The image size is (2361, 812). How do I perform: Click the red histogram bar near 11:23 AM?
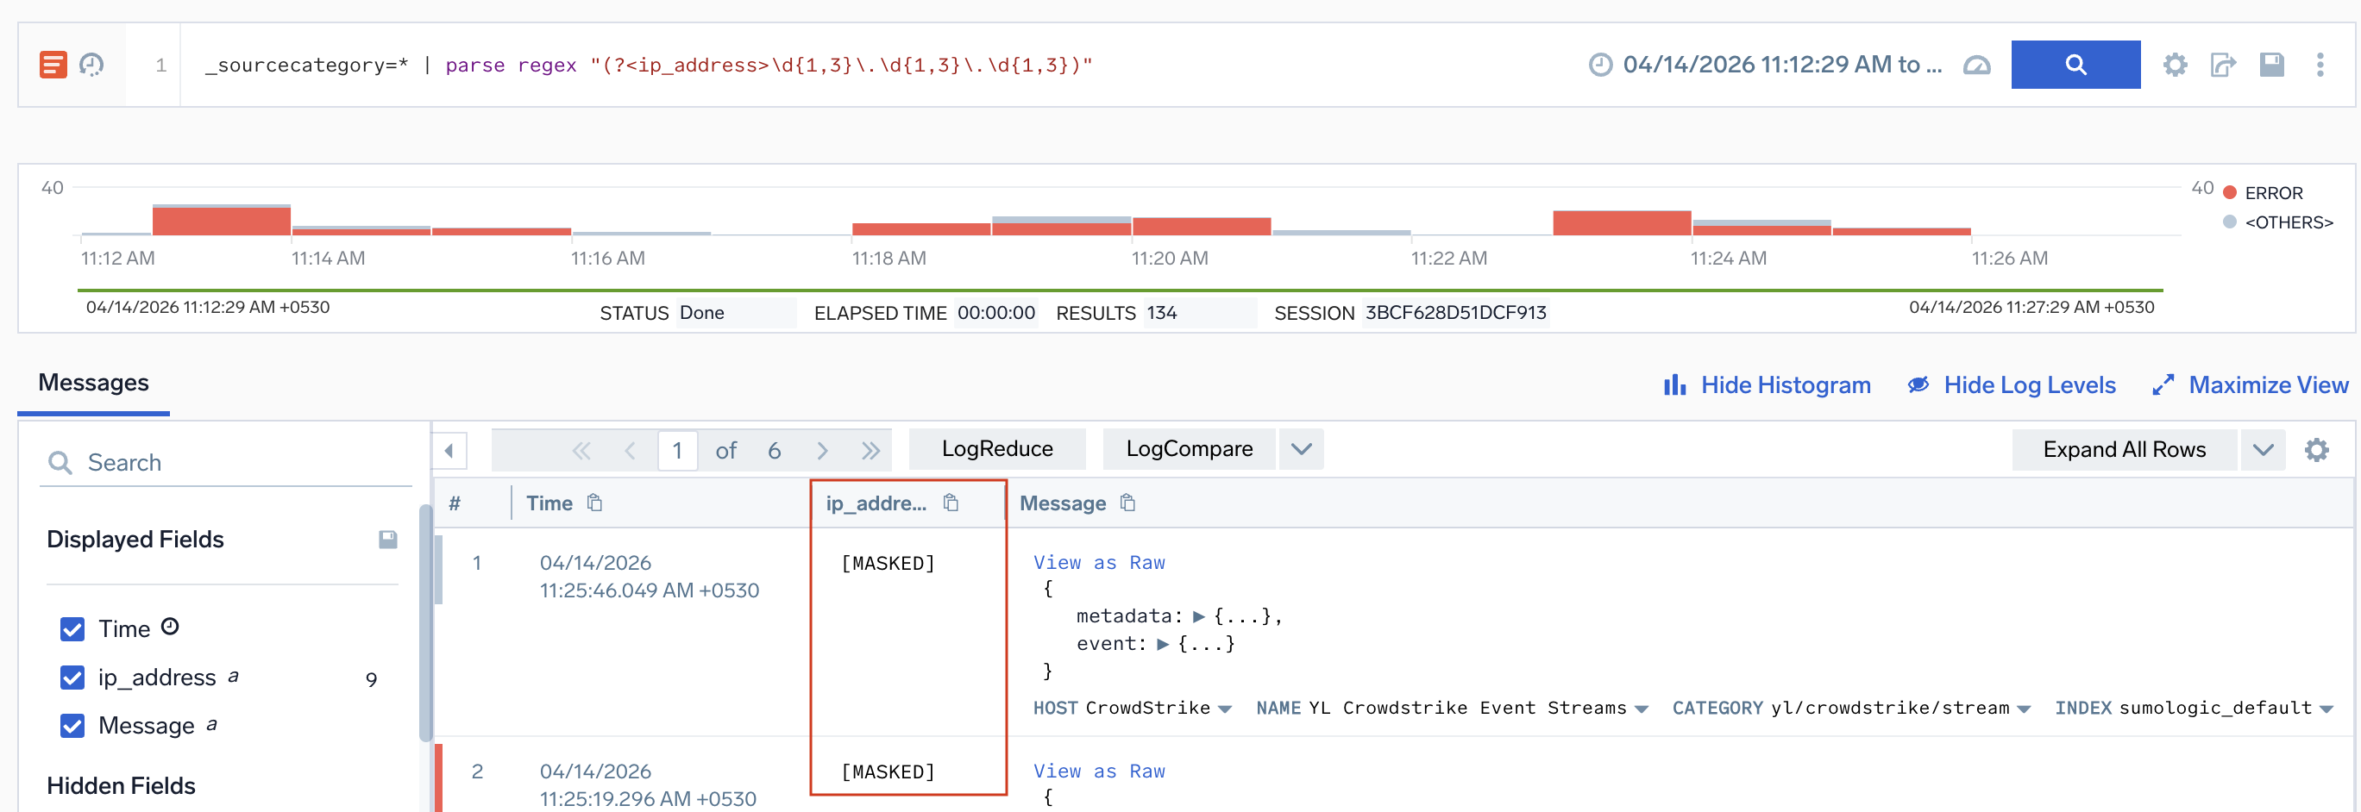[1622, 222]
